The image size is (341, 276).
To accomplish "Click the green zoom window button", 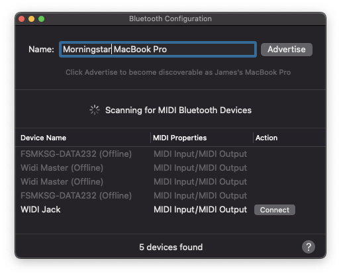I will [41, 19].
